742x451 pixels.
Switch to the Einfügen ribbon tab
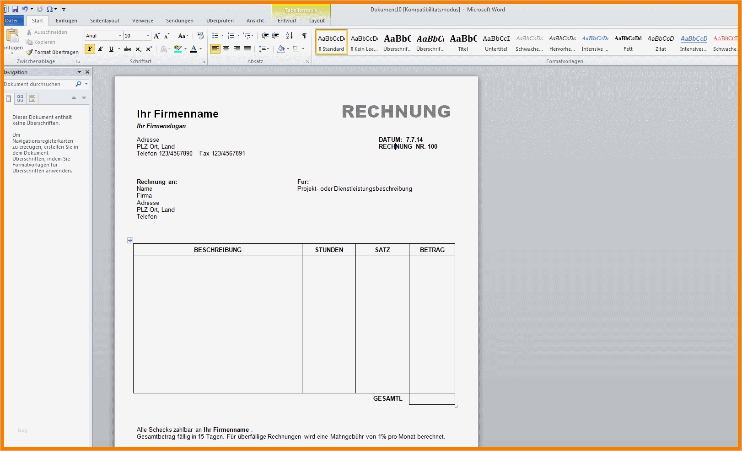click(x=66, y=21)
